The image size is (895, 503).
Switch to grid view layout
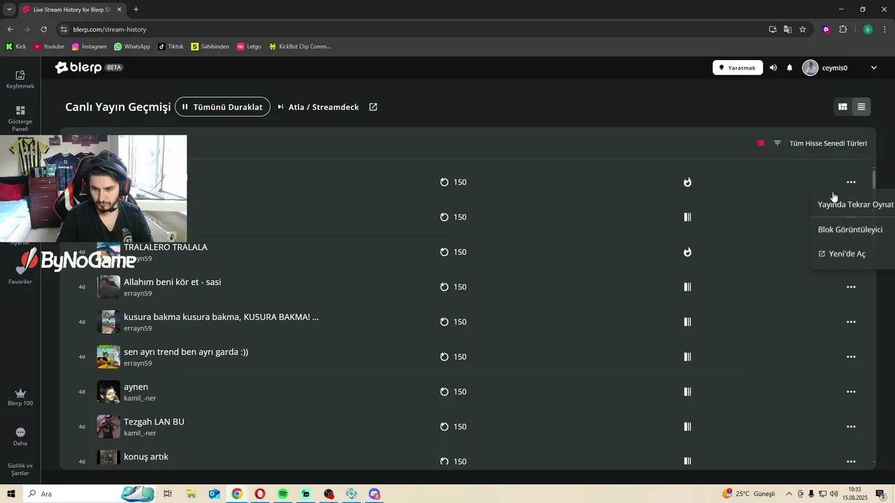point(843,107)
